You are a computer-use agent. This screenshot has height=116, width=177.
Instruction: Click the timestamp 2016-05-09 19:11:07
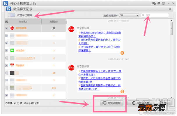[118, 59]
